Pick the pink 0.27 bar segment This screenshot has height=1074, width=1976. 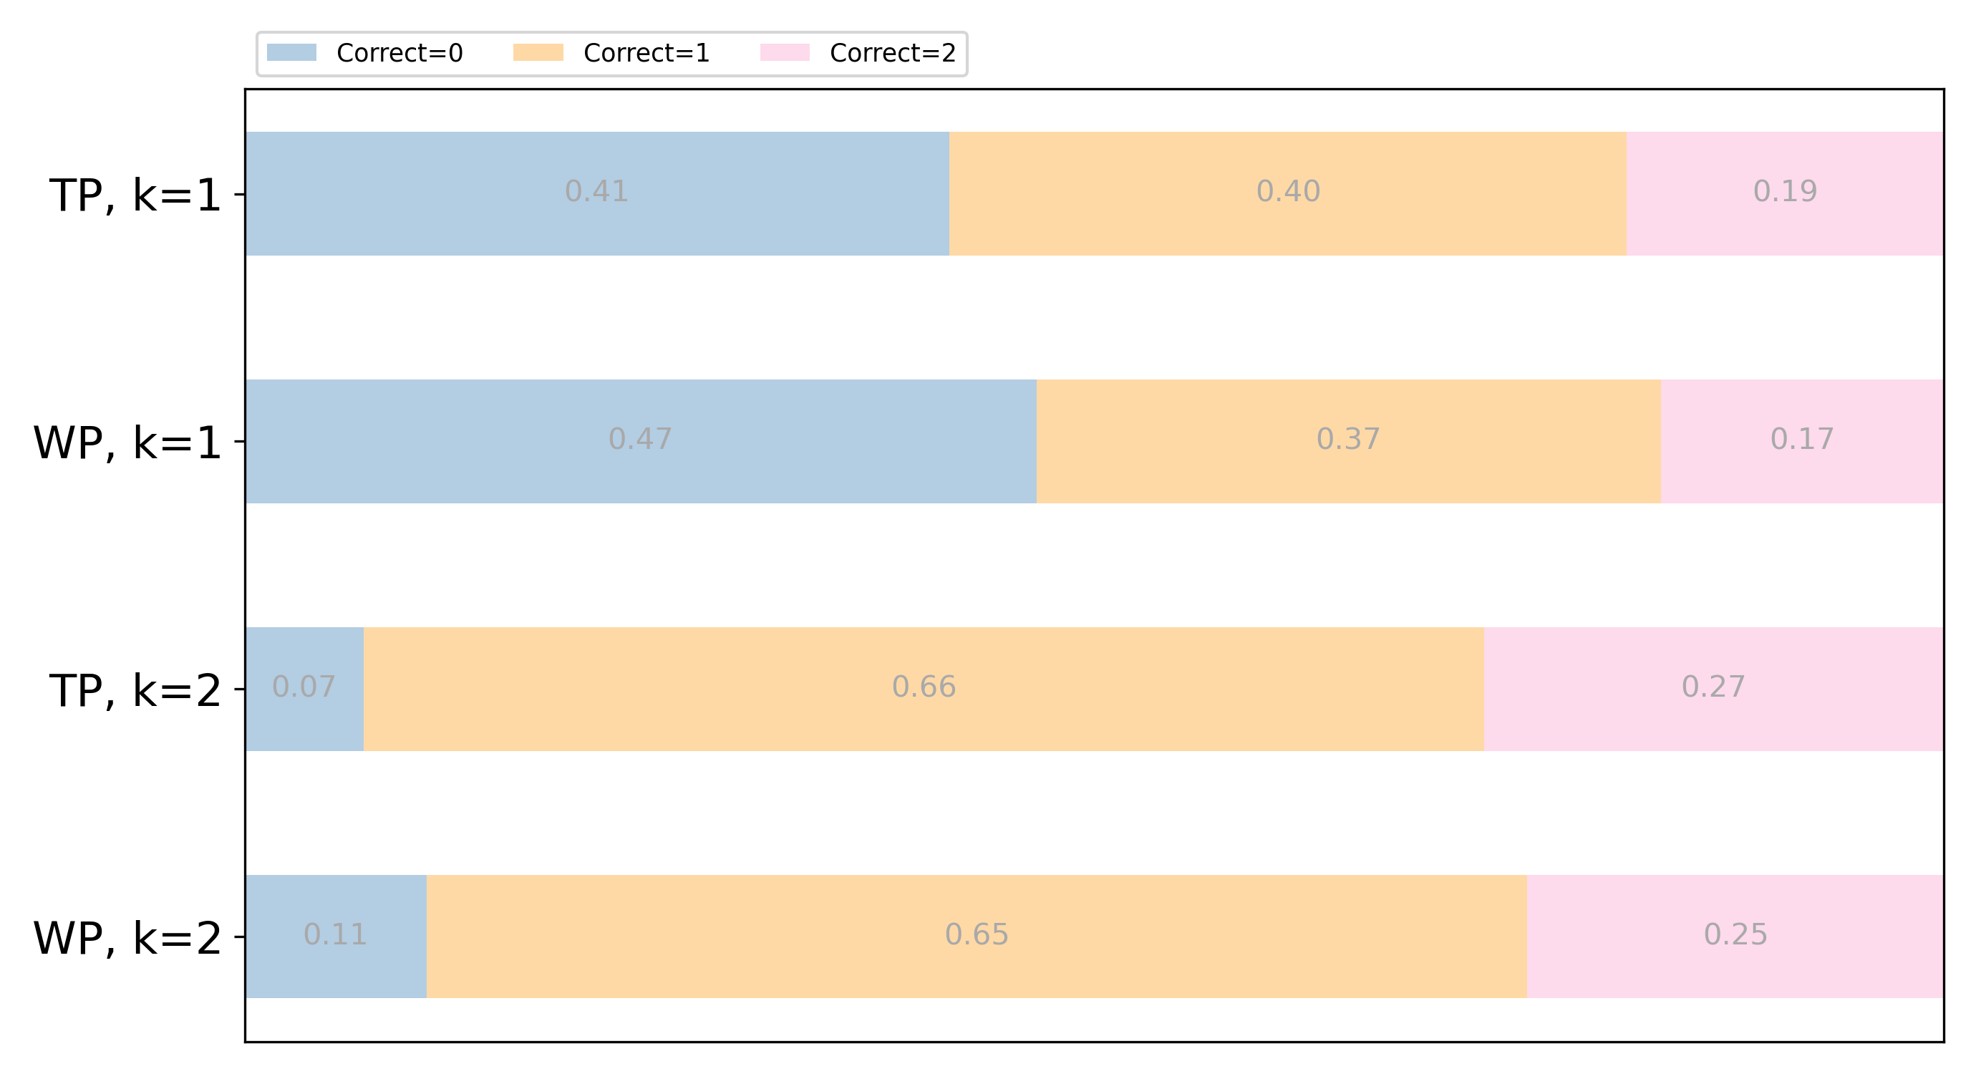pos(1713,718)
